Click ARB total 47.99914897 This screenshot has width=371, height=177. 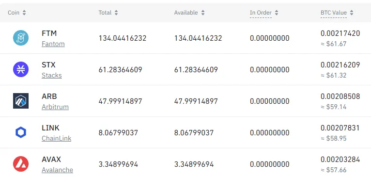click(x=120, y=101)
